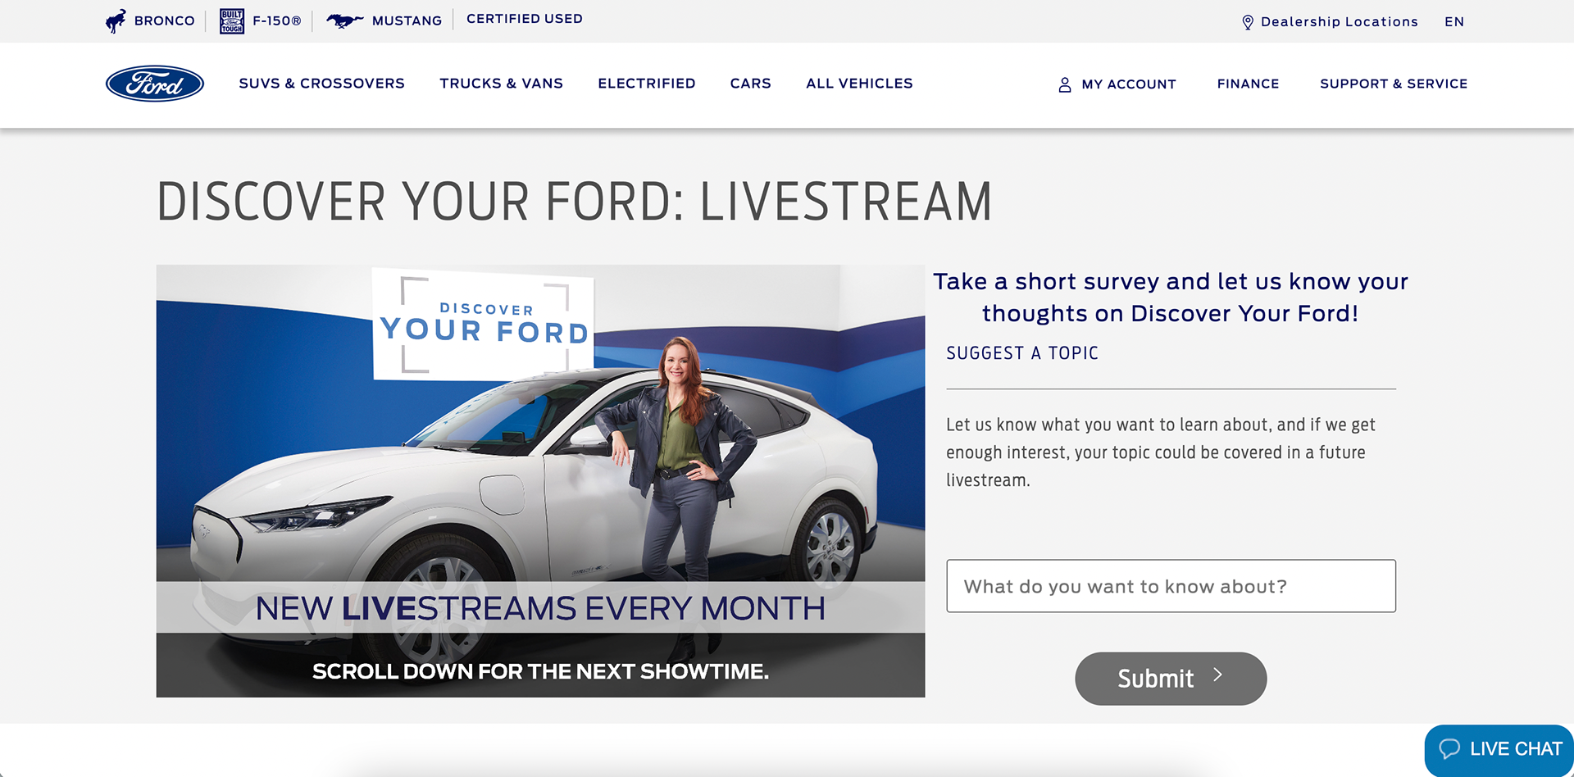Screen dimensions: 1574x777
Task: Focus the 'What do you want to know about?' field
Action: [1171, 586]
